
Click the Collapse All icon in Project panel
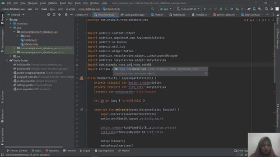pyautogui.click(x=59, y=14)
